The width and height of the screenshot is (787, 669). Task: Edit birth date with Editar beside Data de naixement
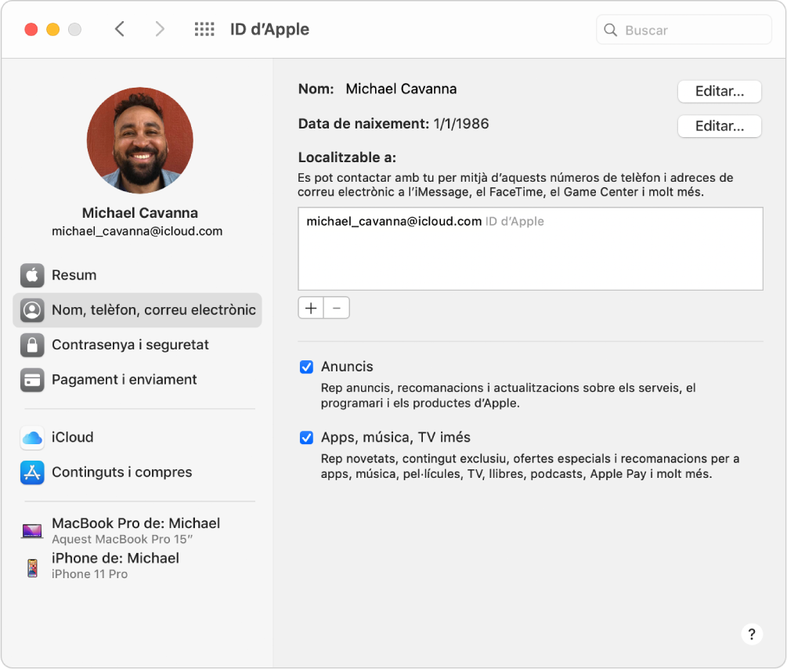pyautogui.click(x=719, y=126)
